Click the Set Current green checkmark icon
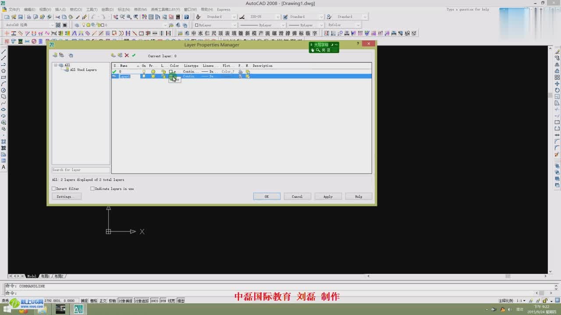 (134, 56)
